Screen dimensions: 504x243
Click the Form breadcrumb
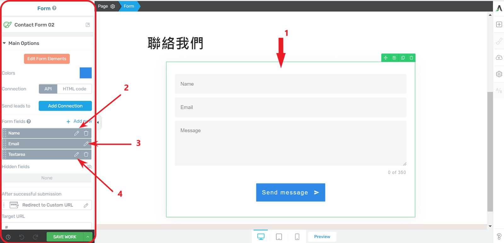click(x=129, y=6)
